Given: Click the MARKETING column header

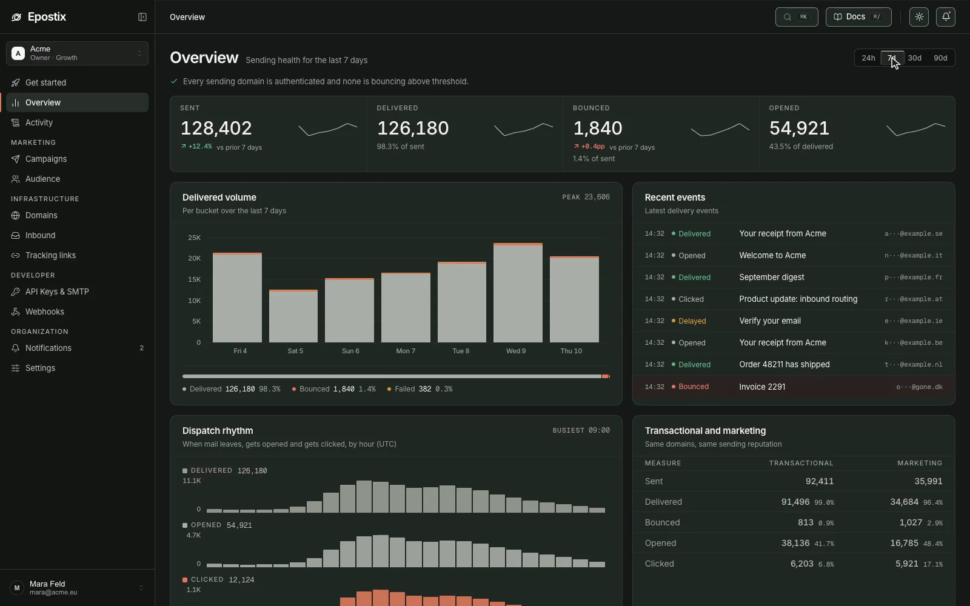Looking at the screenshot, I should tap(920, 463).
